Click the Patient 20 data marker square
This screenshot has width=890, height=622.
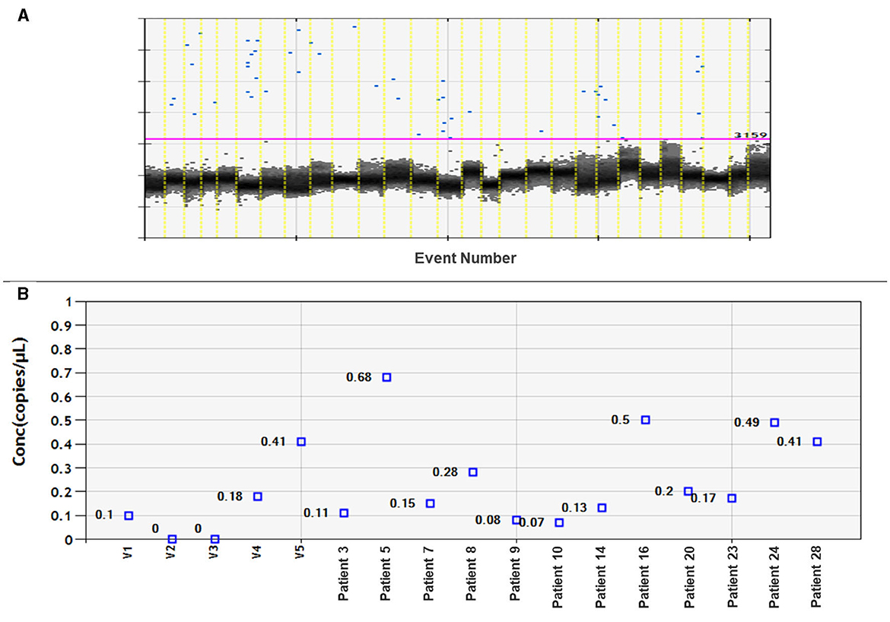pos(688,491)
